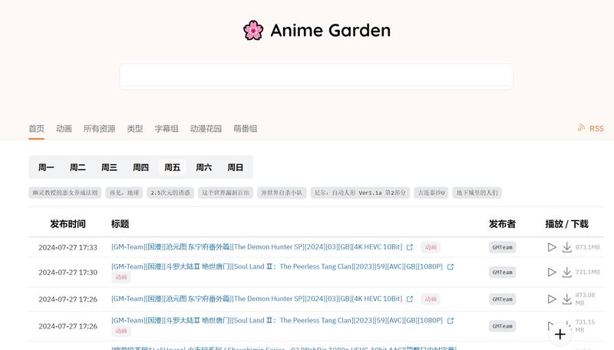
Task: Click the Anime Garden title text
Action: tap(331, 30)
